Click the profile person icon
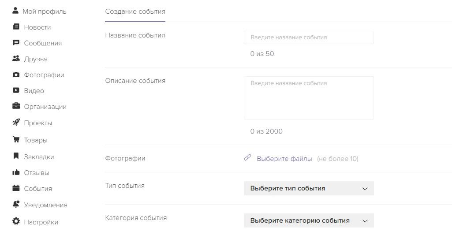This screenshot has width=452, height=235. 15,11
